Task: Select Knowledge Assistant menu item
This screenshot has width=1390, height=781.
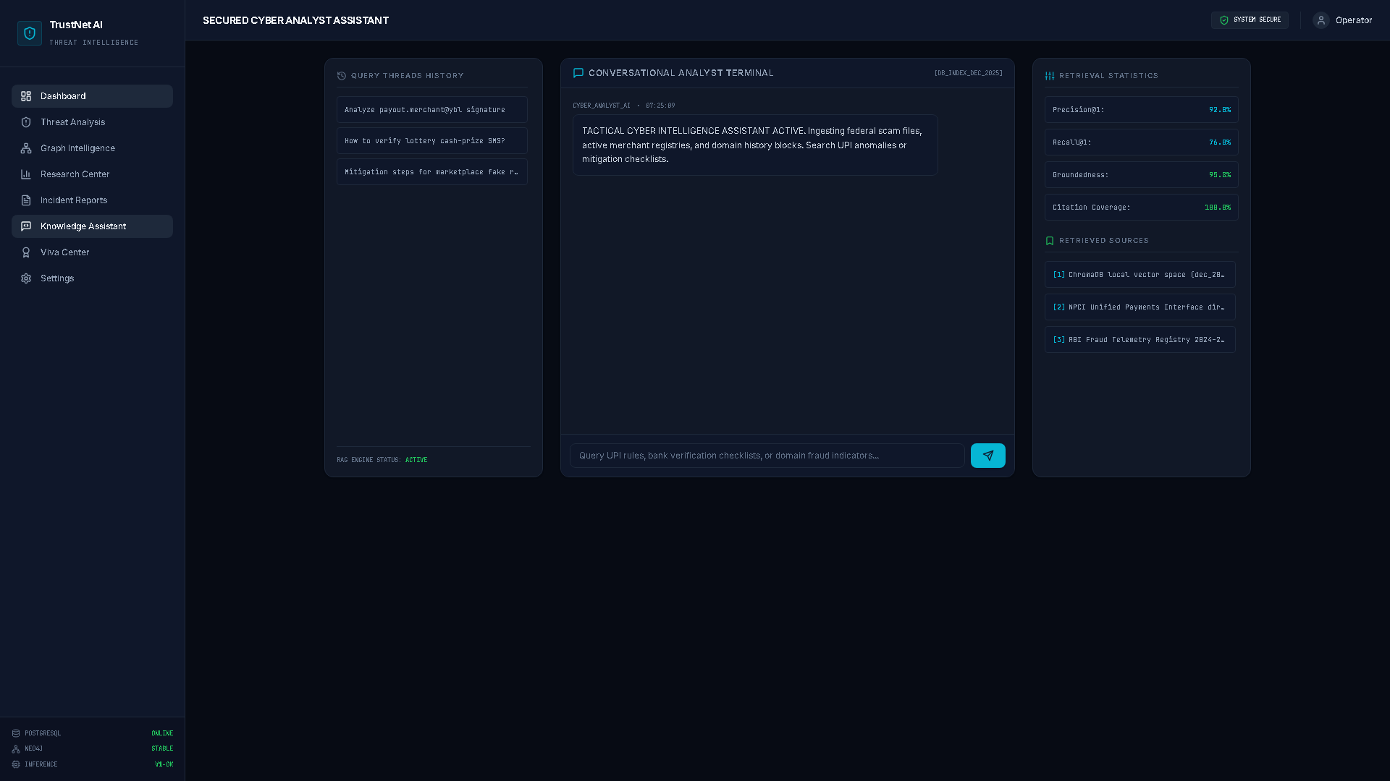Action: pos(92,226)
